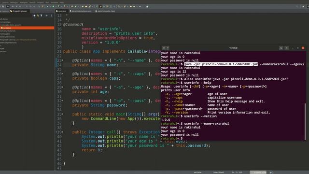Image resolution: width=309 pixels, height=174 pixels.
Task: Click the Coverage run icon in toolbar
Action: [x=59, y=6]
